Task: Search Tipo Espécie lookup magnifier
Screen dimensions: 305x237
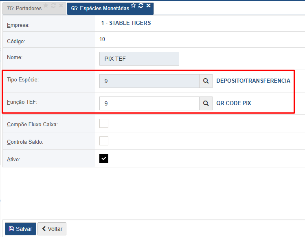Action: tap(206, 81)
